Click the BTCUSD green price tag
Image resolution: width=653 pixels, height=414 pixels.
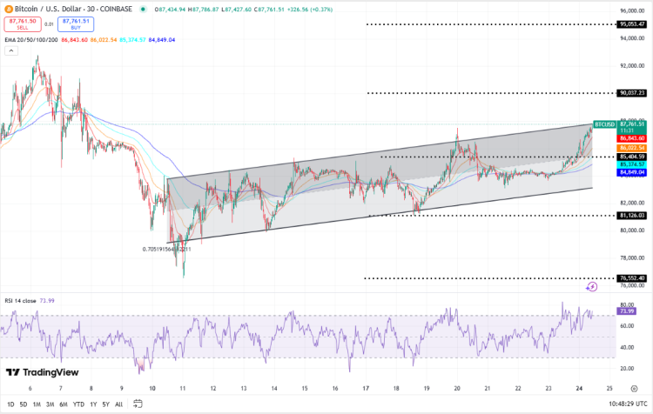pyautogui.click(x=604, y=124)
